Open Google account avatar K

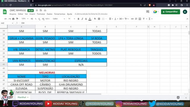[x=185, y=12]
